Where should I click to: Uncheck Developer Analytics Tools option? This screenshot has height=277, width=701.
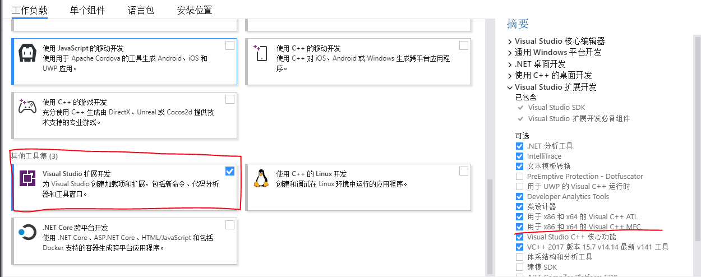[x=519, y=197]
